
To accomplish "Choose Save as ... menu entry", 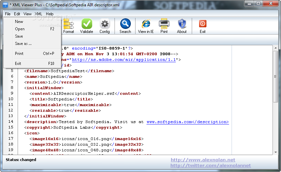I will [x=32, y=44].
